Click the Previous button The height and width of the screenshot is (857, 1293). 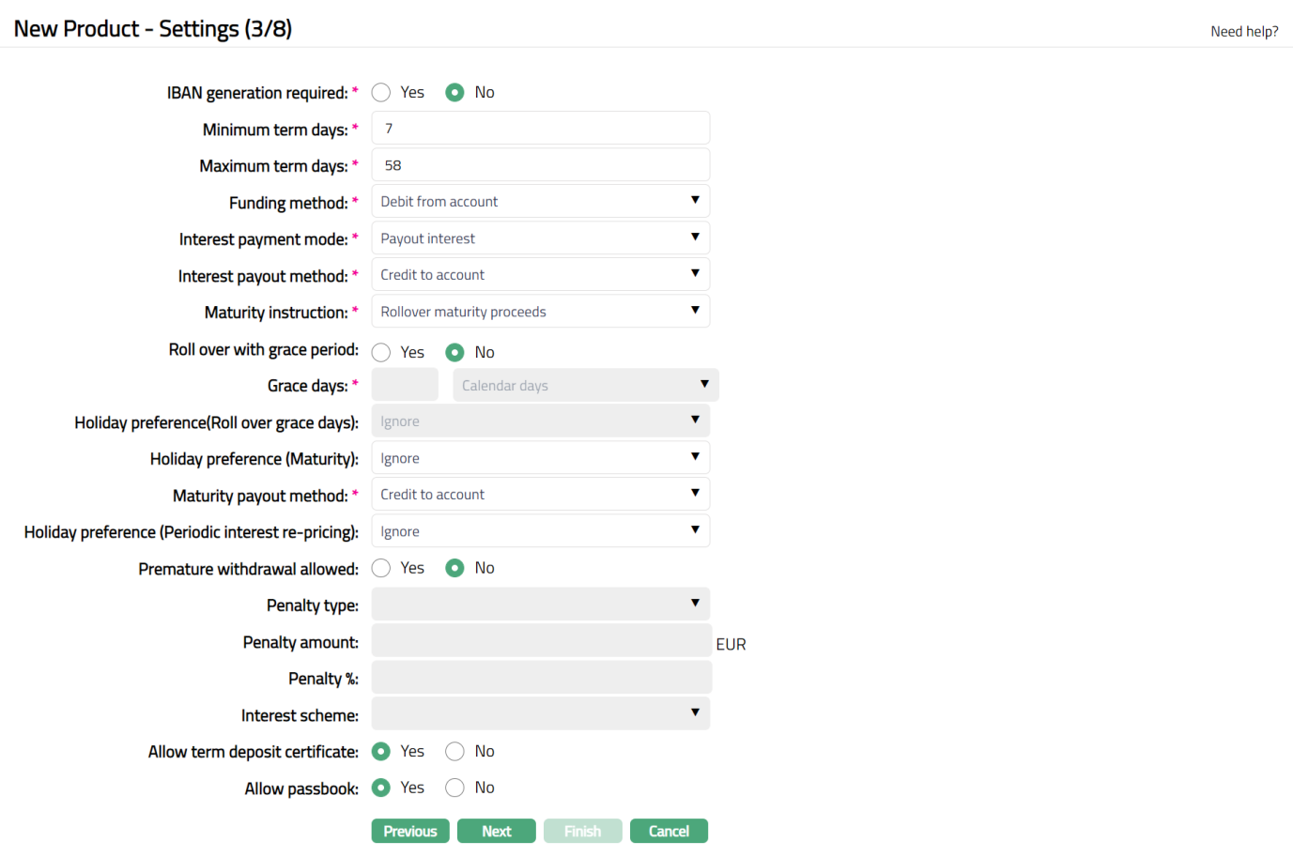[x=410, y=832]
